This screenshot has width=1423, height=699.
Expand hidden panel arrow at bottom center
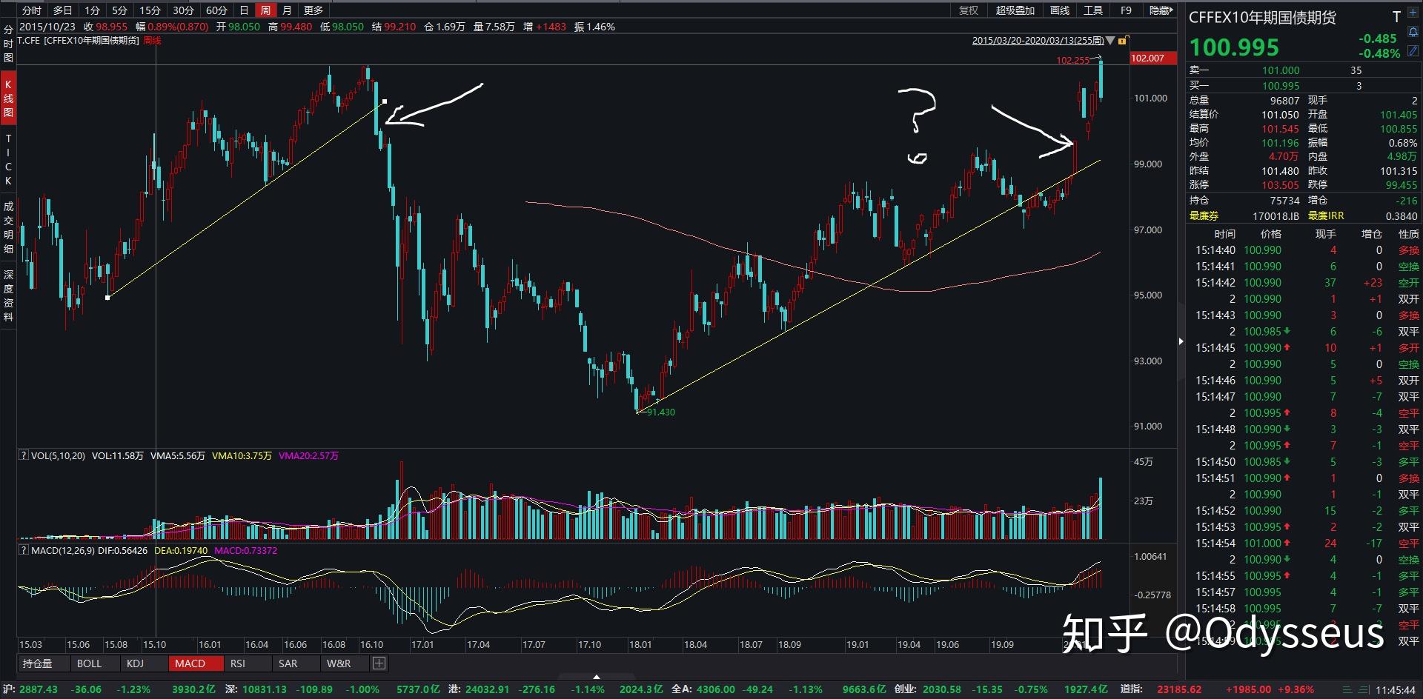pos(597,676)
